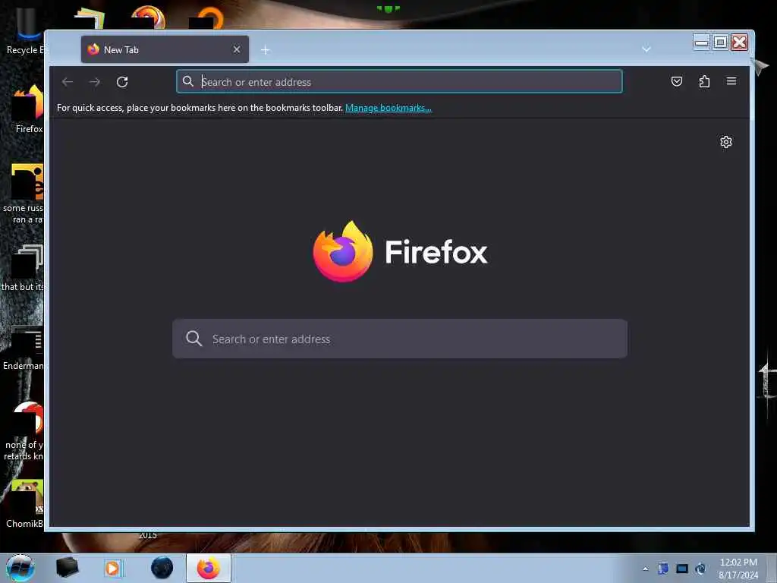Reload the current page
Screen dimensions: 777x583
coord(122,82)
